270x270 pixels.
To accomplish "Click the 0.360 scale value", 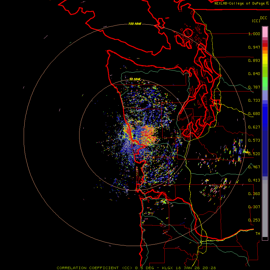I will point(254,194).
